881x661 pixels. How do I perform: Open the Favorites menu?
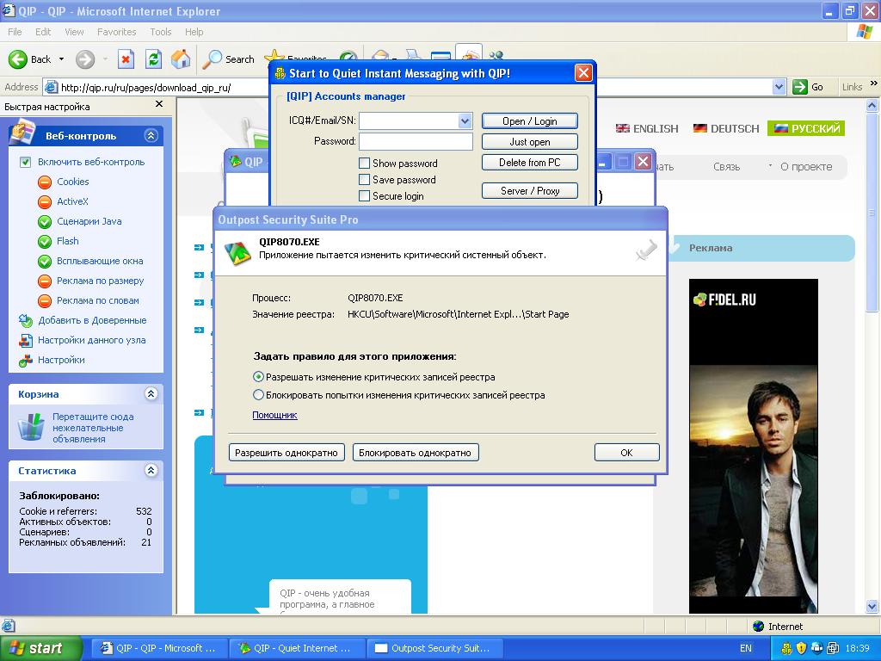116,32
